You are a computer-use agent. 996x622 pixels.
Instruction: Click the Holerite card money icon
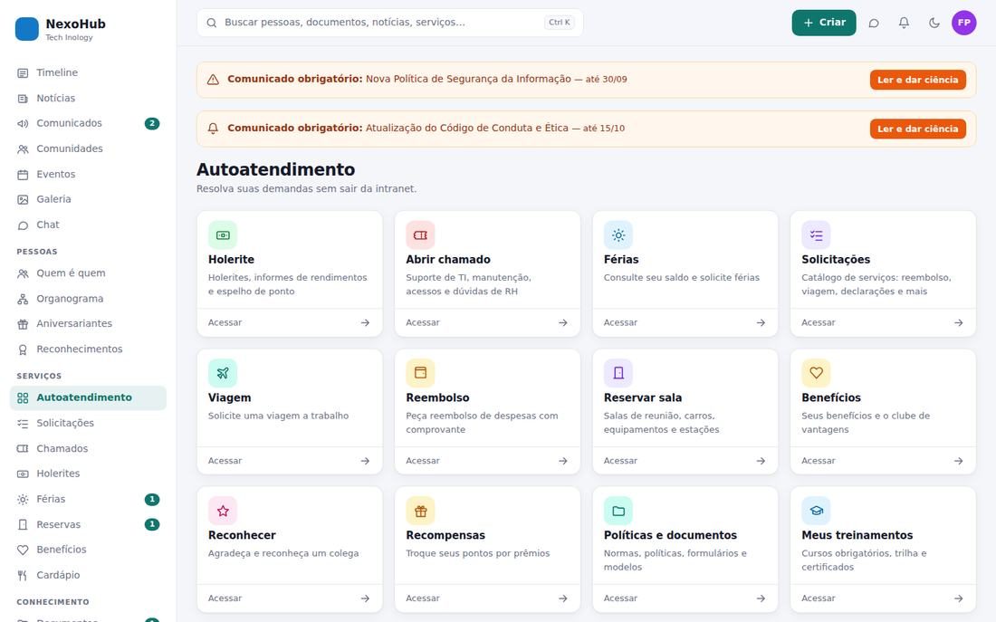[223, 235]
